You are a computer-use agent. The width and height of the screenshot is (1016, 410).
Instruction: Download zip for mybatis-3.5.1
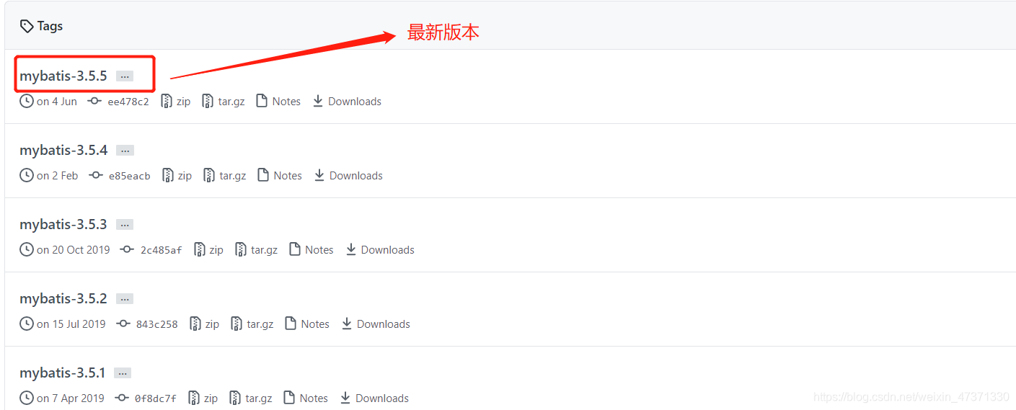[211, 398]
